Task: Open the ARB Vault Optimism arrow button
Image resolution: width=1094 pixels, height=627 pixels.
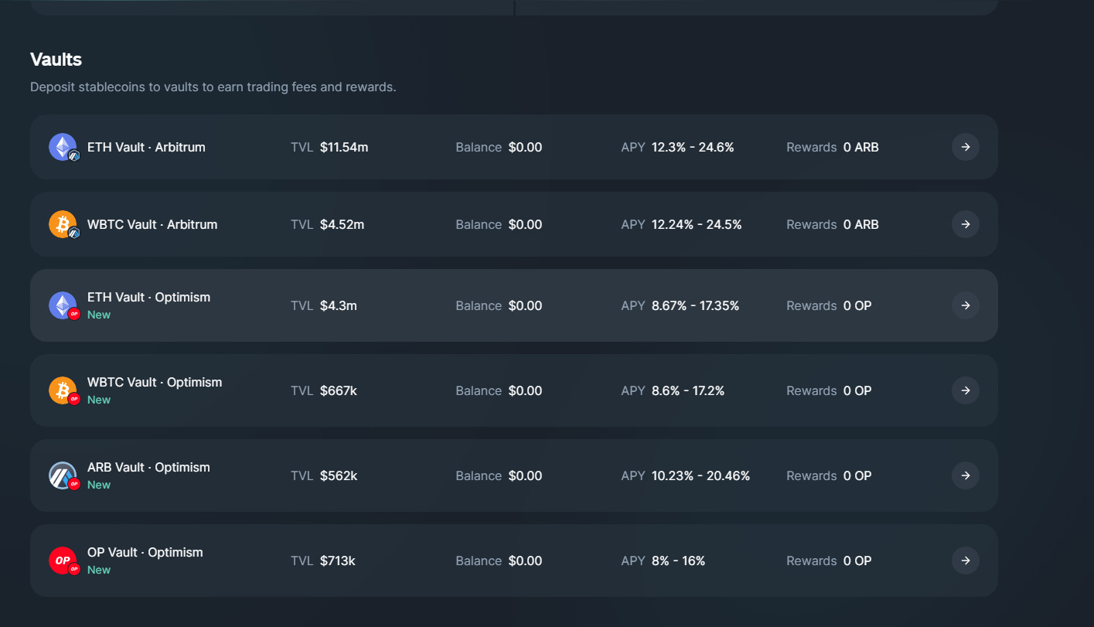Action: [966, 475]
